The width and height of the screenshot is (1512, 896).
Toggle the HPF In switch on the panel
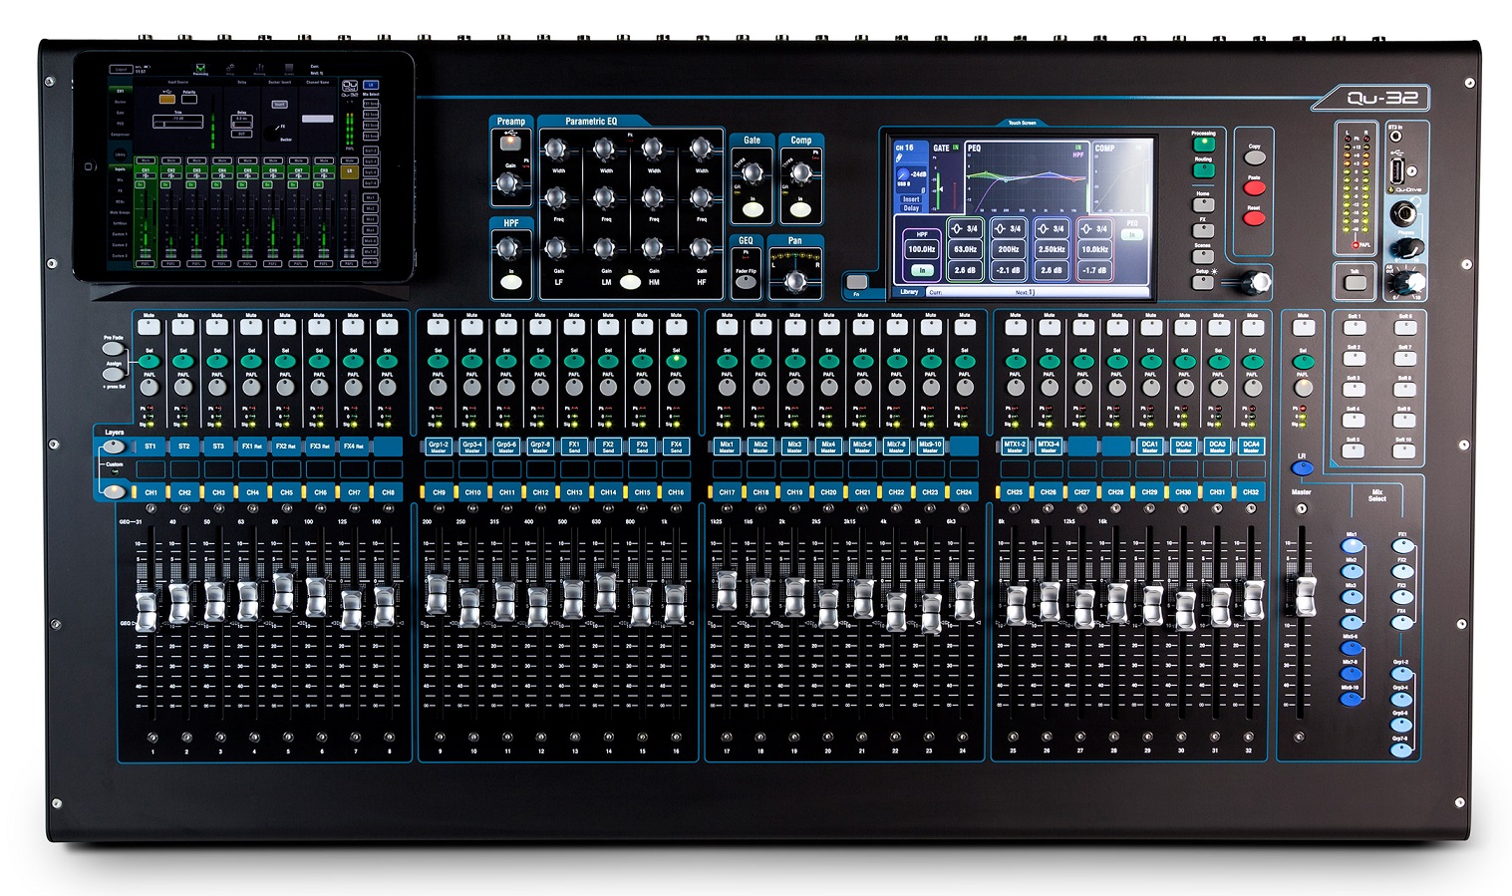click(x=511, y=281)
